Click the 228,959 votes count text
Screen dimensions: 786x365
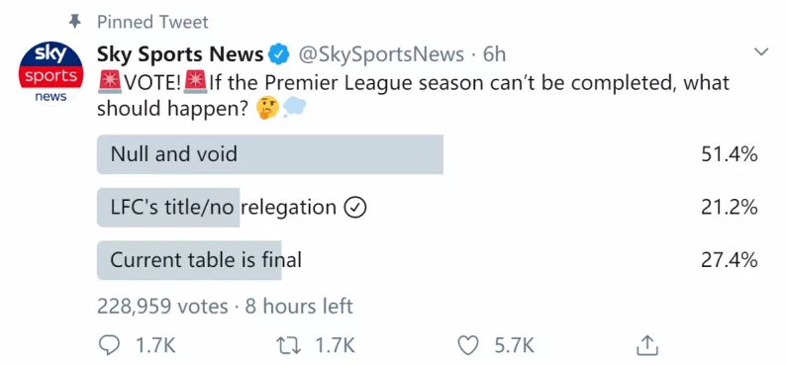162,306
